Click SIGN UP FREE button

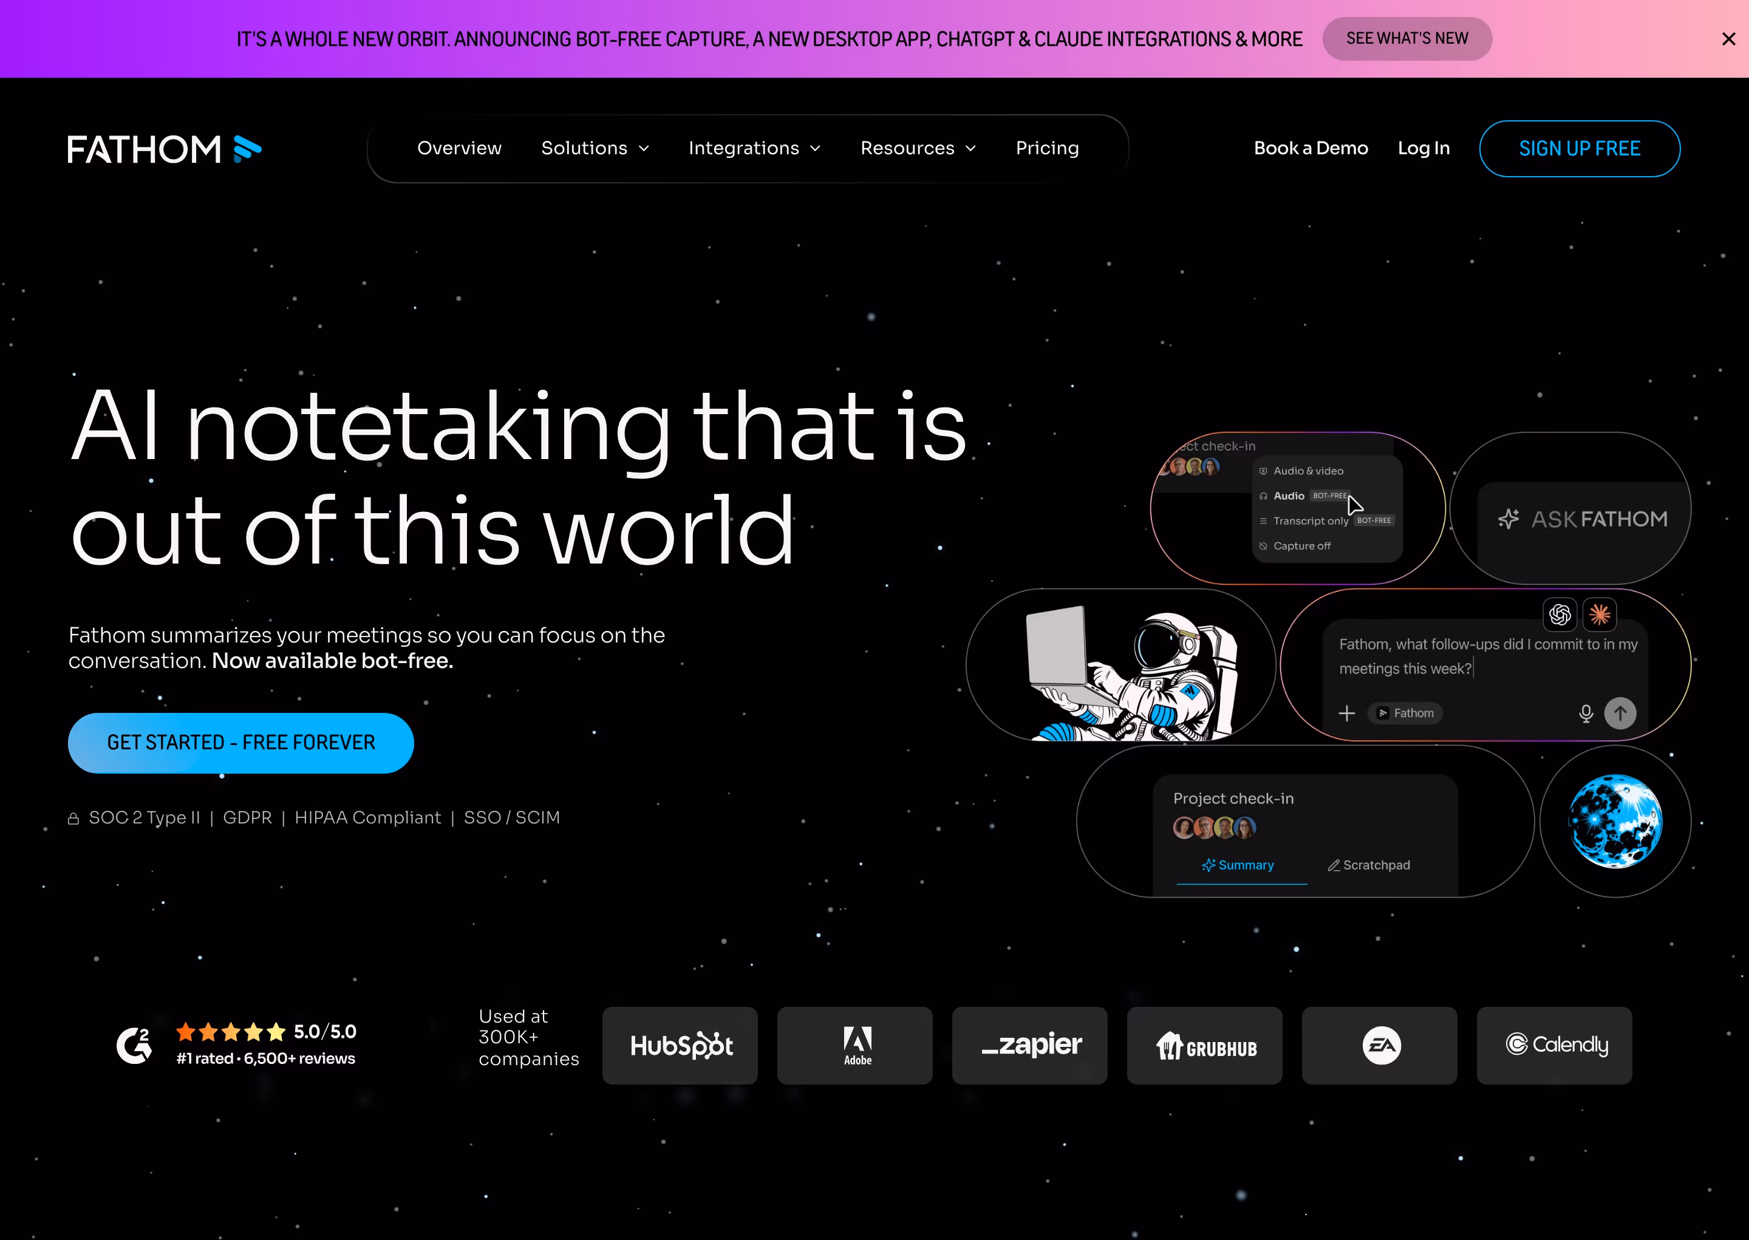(x=1579, y=149)
